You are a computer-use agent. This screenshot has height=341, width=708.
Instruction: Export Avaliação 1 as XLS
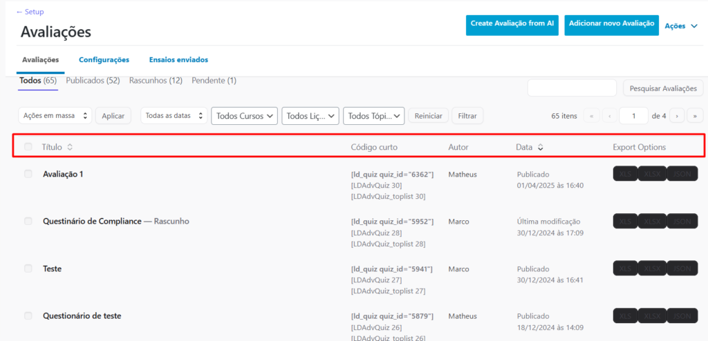coord(625,174)
